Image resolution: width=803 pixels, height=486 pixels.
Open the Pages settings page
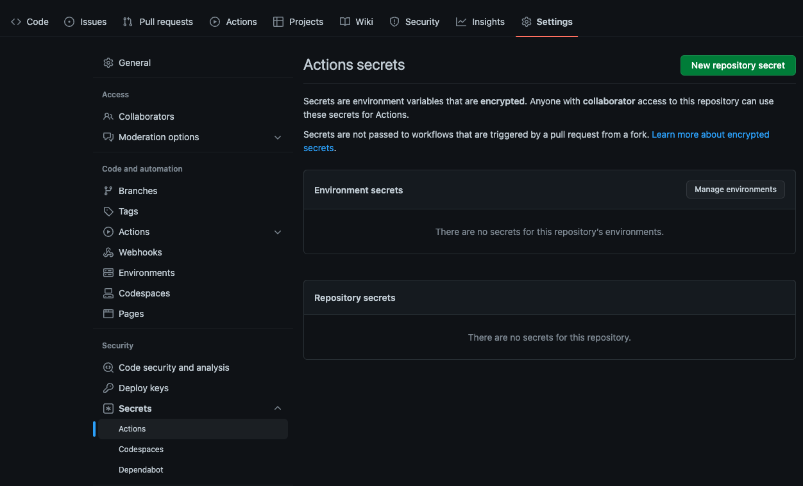tap(192, 314)
